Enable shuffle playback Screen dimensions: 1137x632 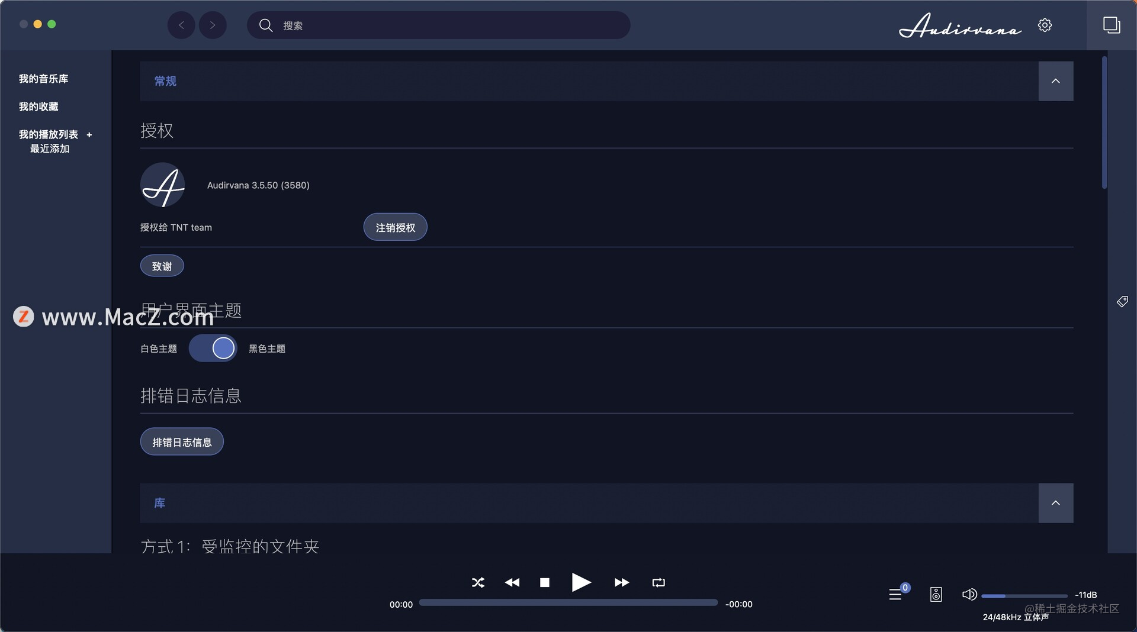[478, 583]
